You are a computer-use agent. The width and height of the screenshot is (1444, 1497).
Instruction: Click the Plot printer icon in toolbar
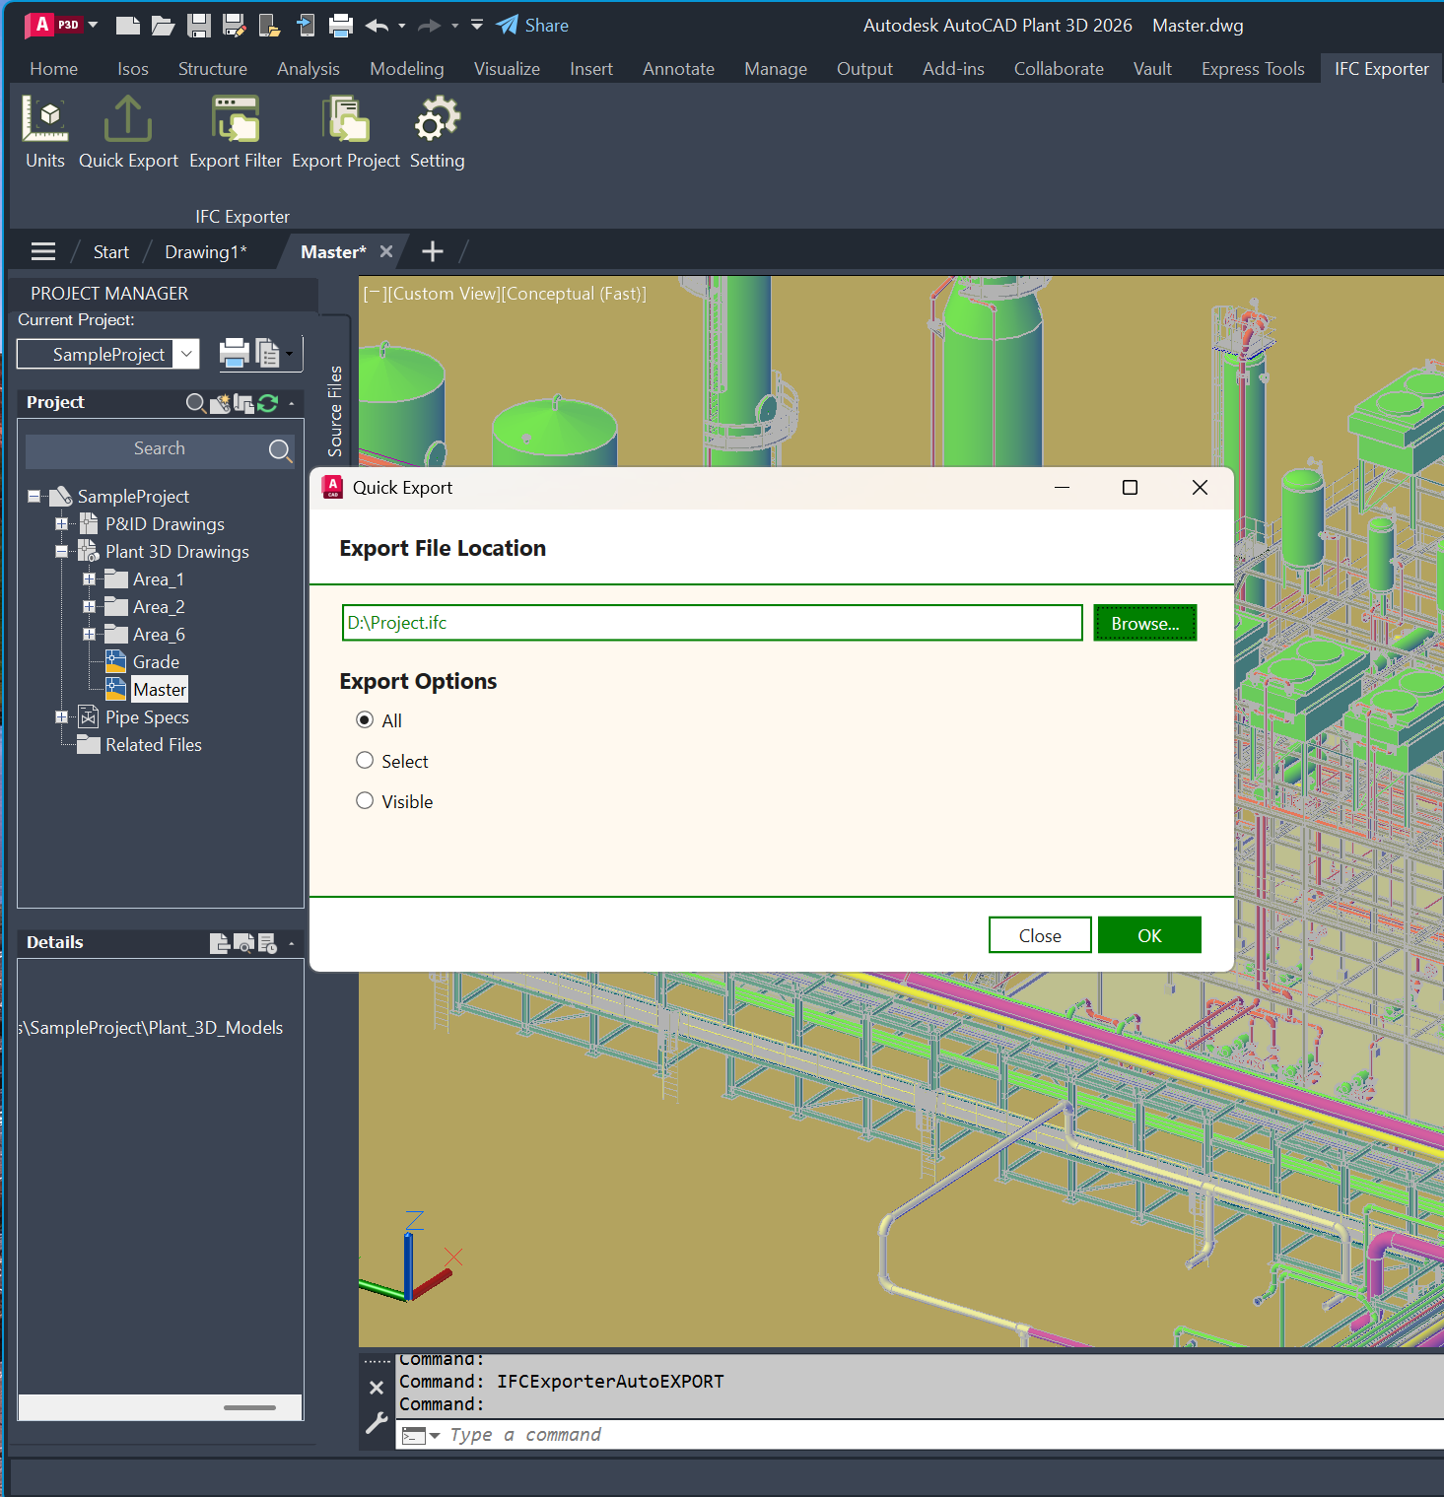coord(341,26)
